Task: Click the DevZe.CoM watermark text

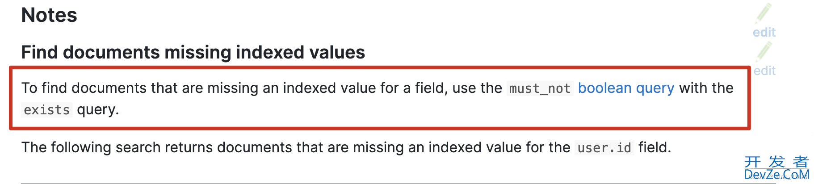Action: (777, 175)
